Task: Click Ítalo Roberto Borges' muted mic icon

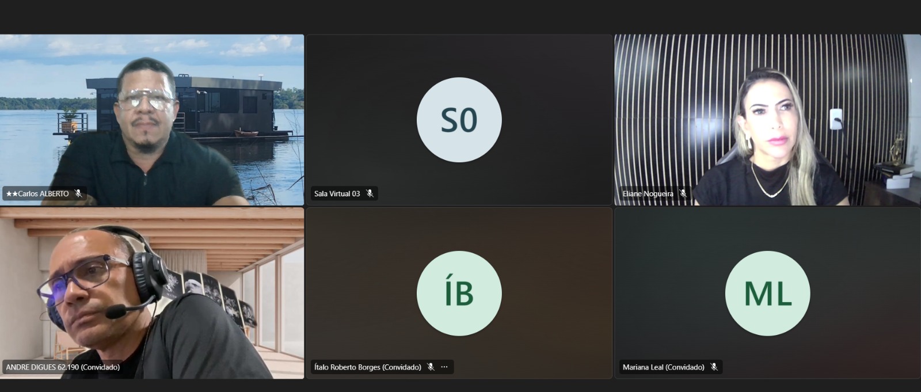Action: [x=431, y=367]
